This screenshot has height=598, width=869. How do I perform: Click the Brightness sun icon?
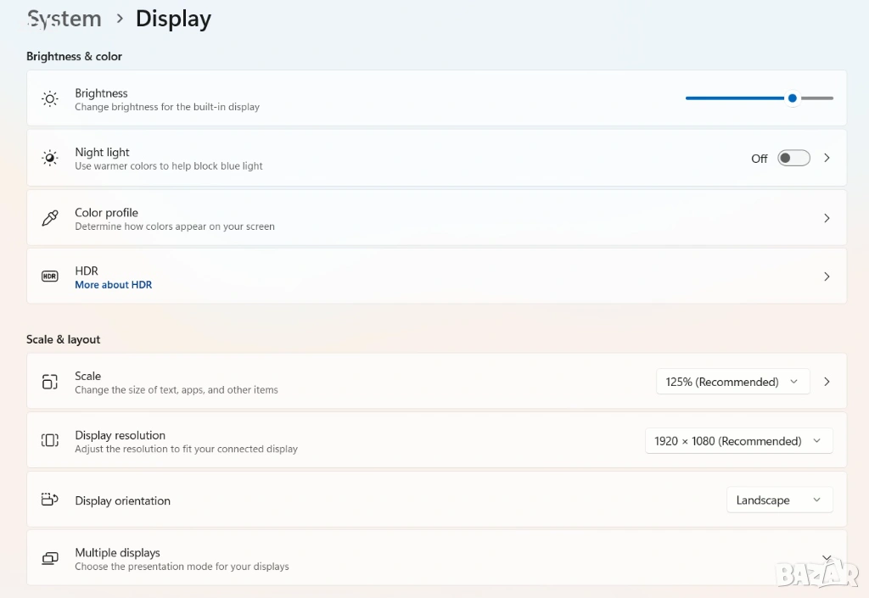pos(50,99)
